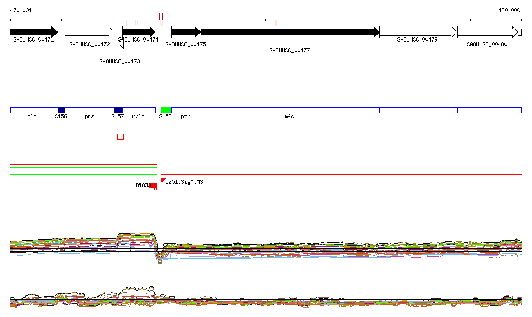Select the mfd segment in annotation track
532x317 pixels.
coord(290,110)
